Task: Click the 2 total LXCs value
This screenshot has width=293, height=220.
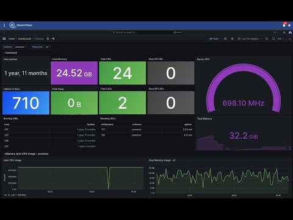Action: point(123,103)
